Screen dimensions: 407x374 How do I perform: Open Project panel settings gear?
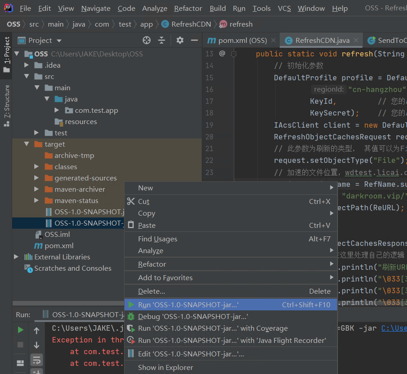[x=180, y=40]
